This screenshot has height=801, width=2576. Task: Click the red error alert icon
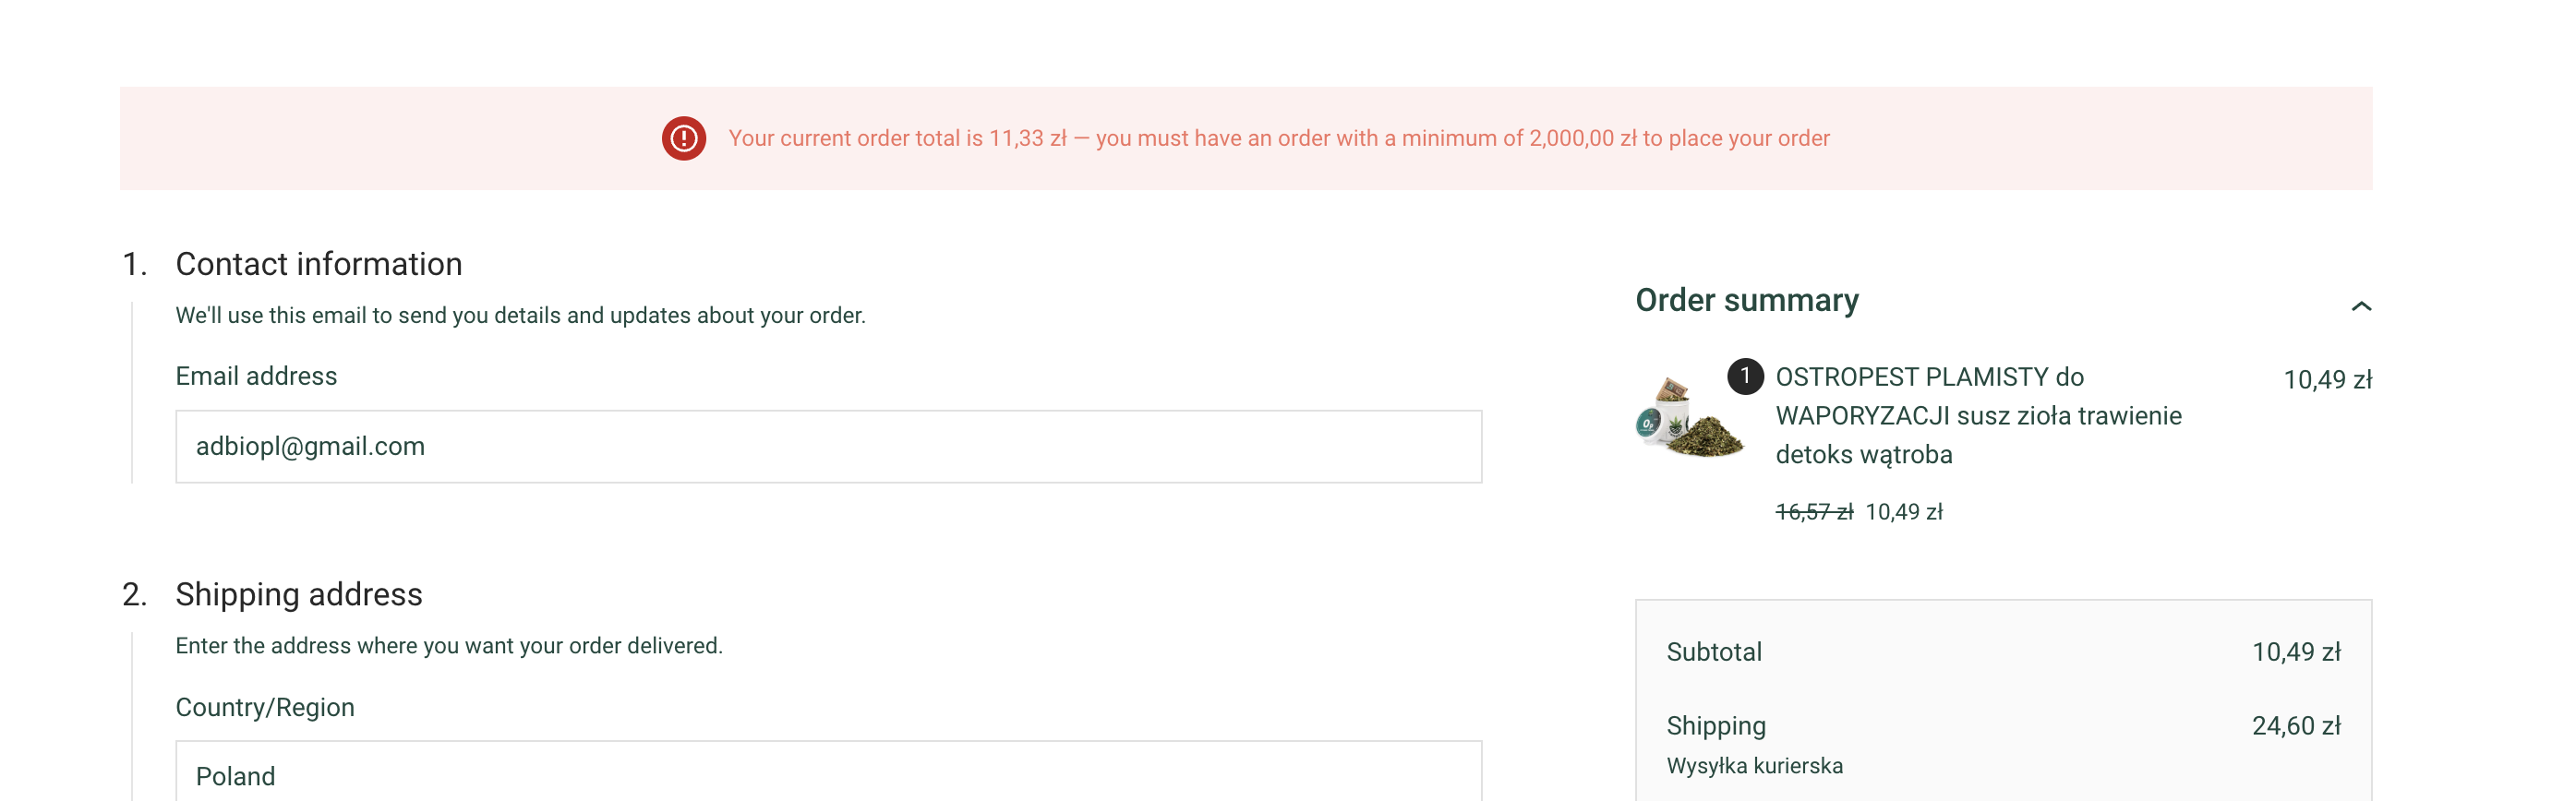[684, 138]
